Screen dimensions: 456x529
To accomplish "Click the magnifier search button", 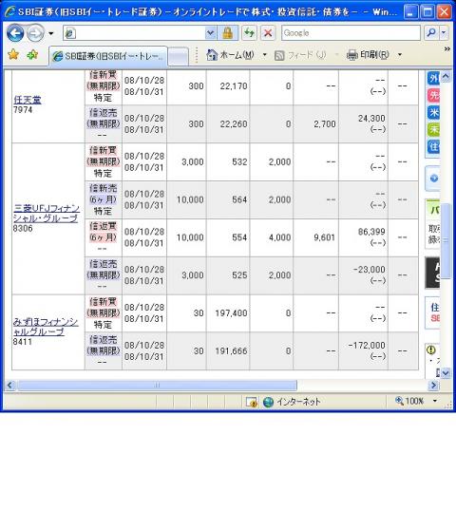I will coord(431,32).
